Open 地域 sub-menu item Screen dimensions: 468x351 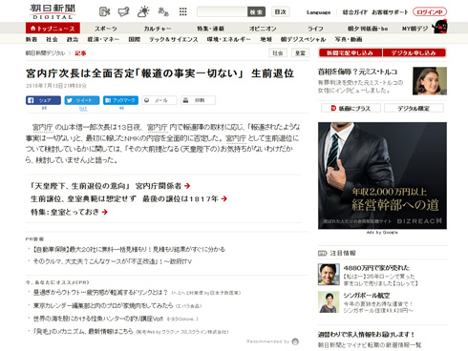click(x=266, y=39)
